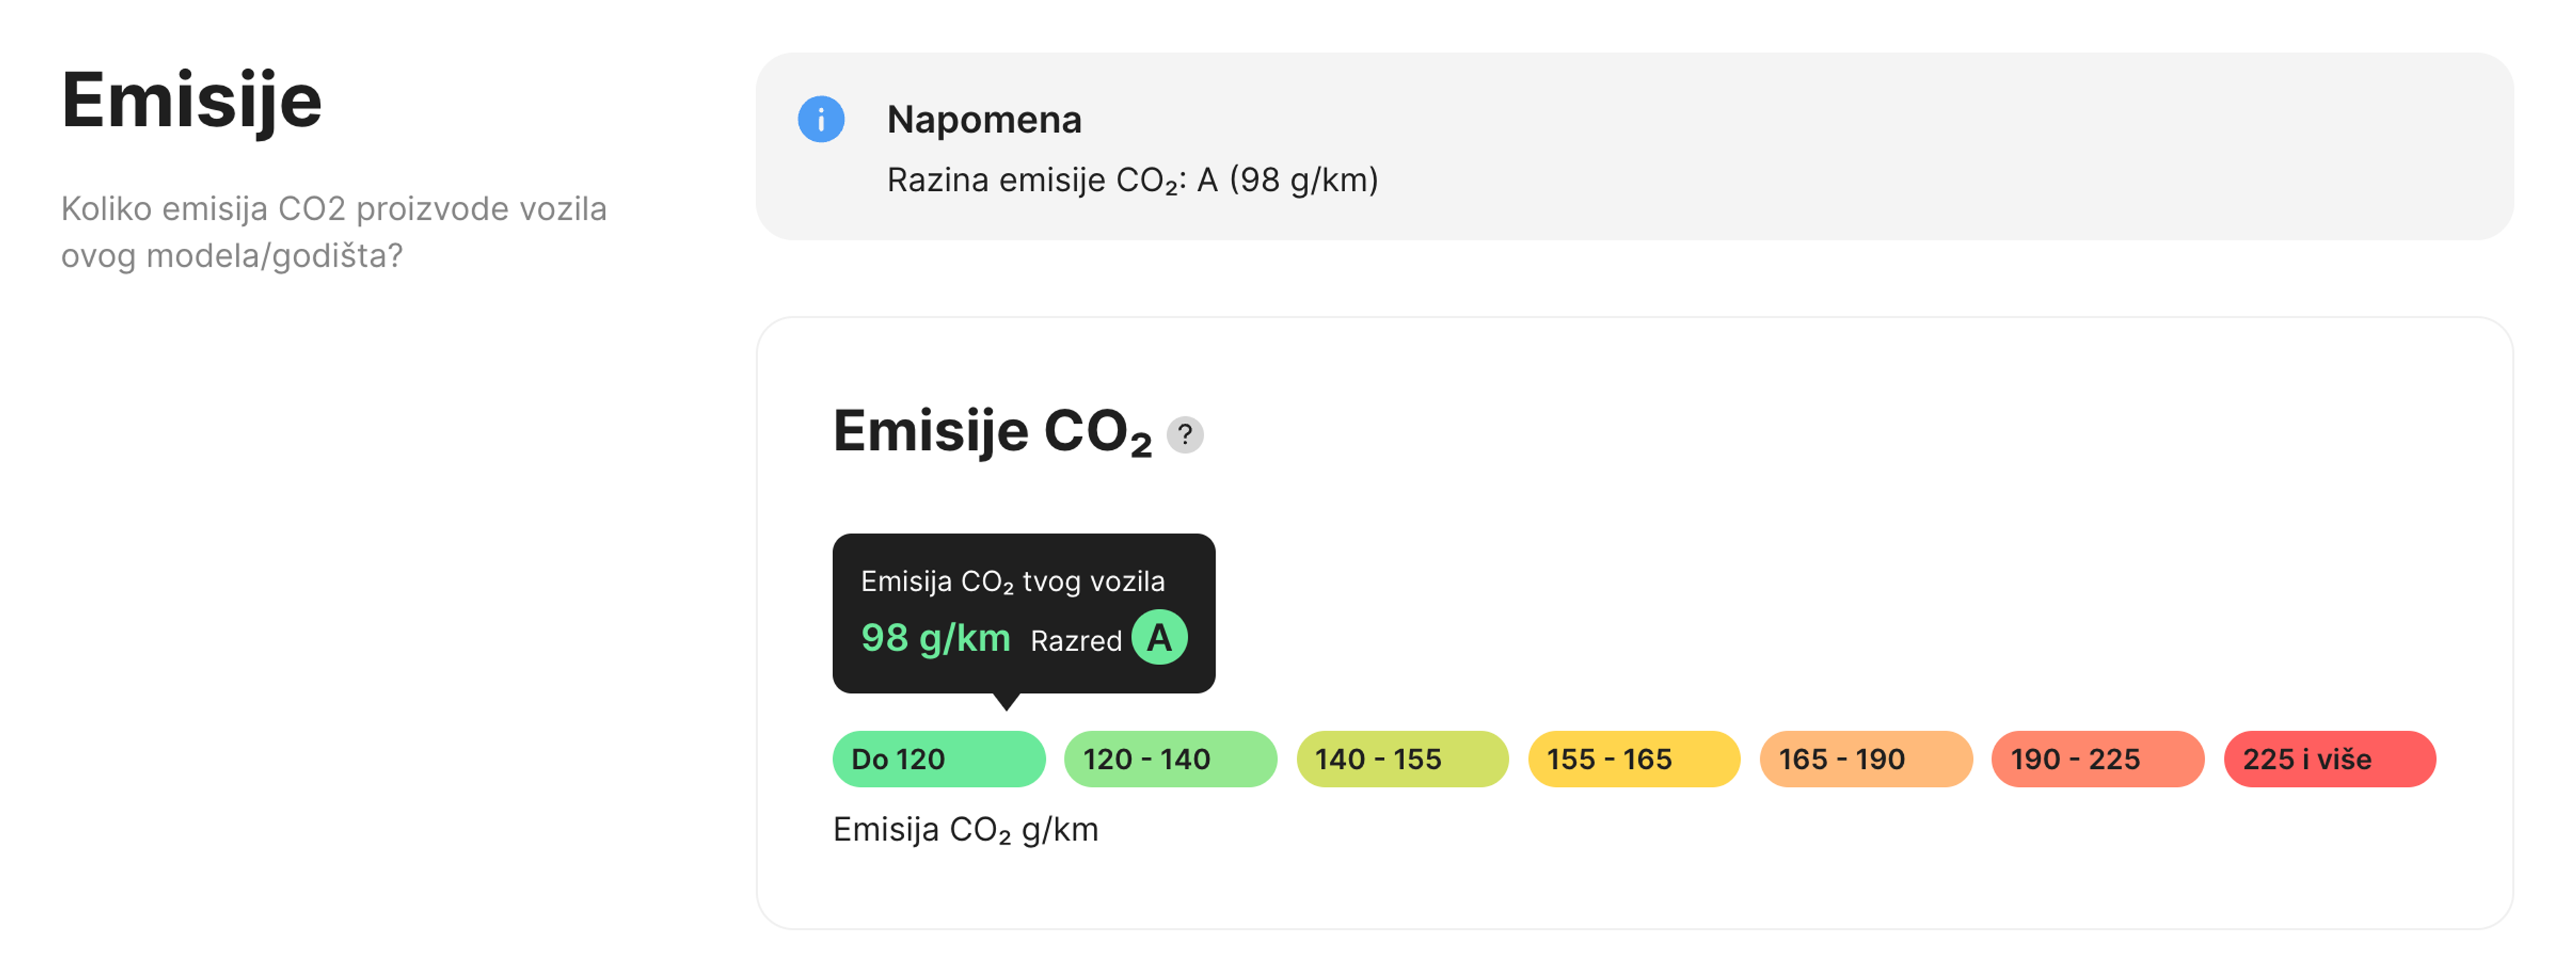Click the Emisija CO₂ g/km axis label
The width and height of the screenshot is (2576, 968).
click(966, 829)
